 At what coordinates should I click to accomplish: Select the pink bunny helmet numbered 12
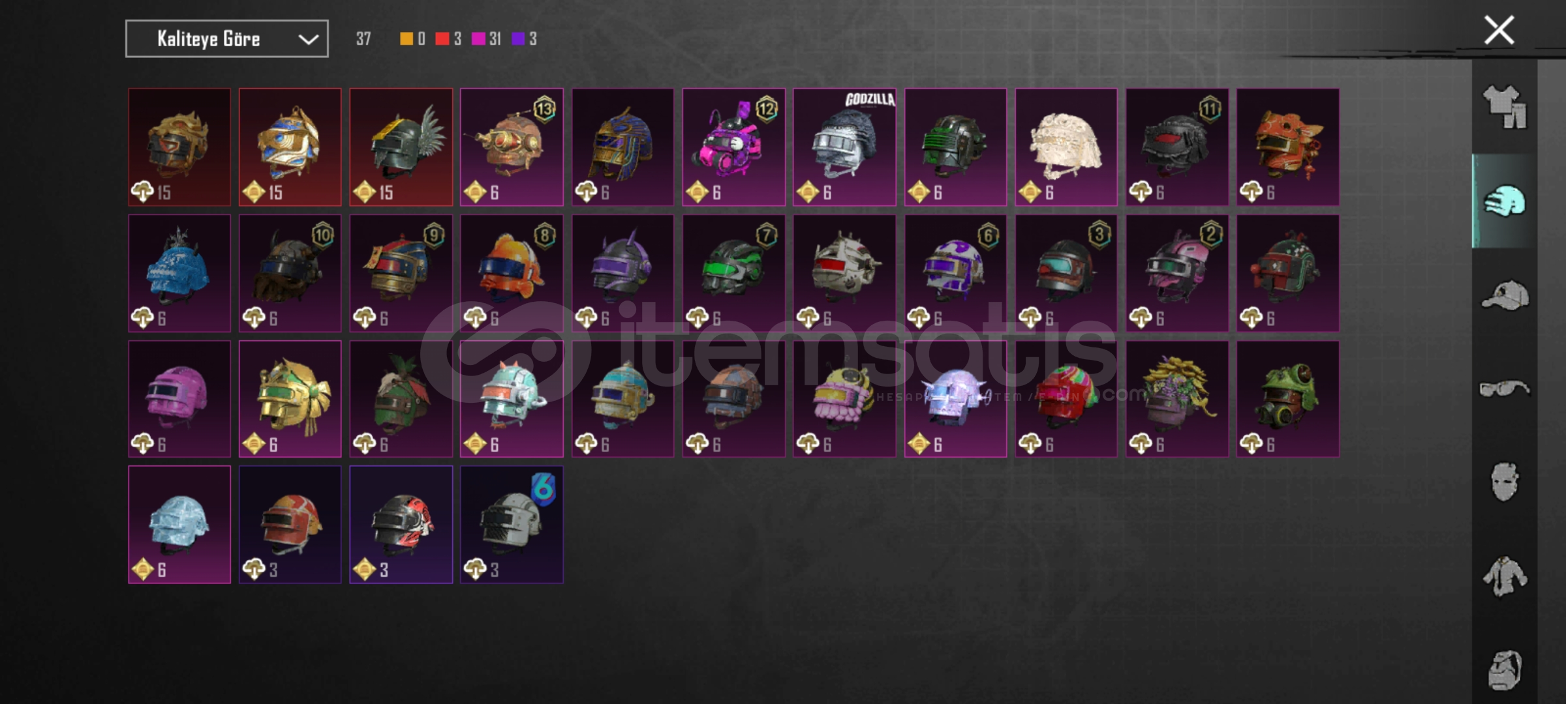pos(733,147)
